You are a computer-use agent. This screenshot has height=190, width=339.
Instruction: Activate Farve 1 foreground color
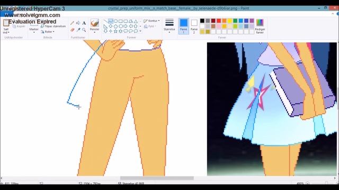tap(184, 26)
